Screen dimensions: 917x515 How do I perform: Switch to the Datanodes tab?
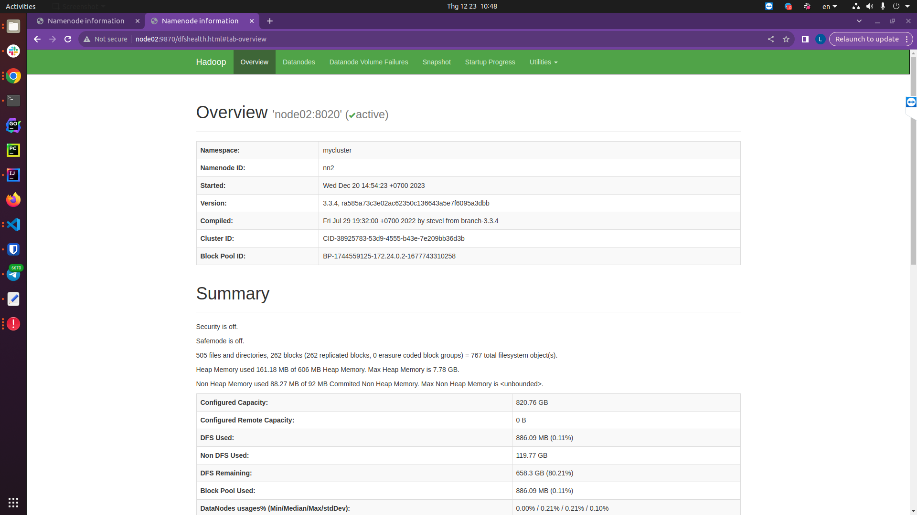click(x=299, y=62)
